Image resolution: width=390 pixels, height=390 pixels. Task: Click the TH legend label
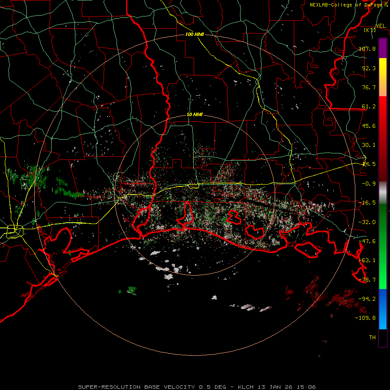(372, 338)
